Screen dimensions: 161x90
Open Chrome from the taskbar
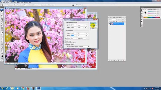coord(23,88)
